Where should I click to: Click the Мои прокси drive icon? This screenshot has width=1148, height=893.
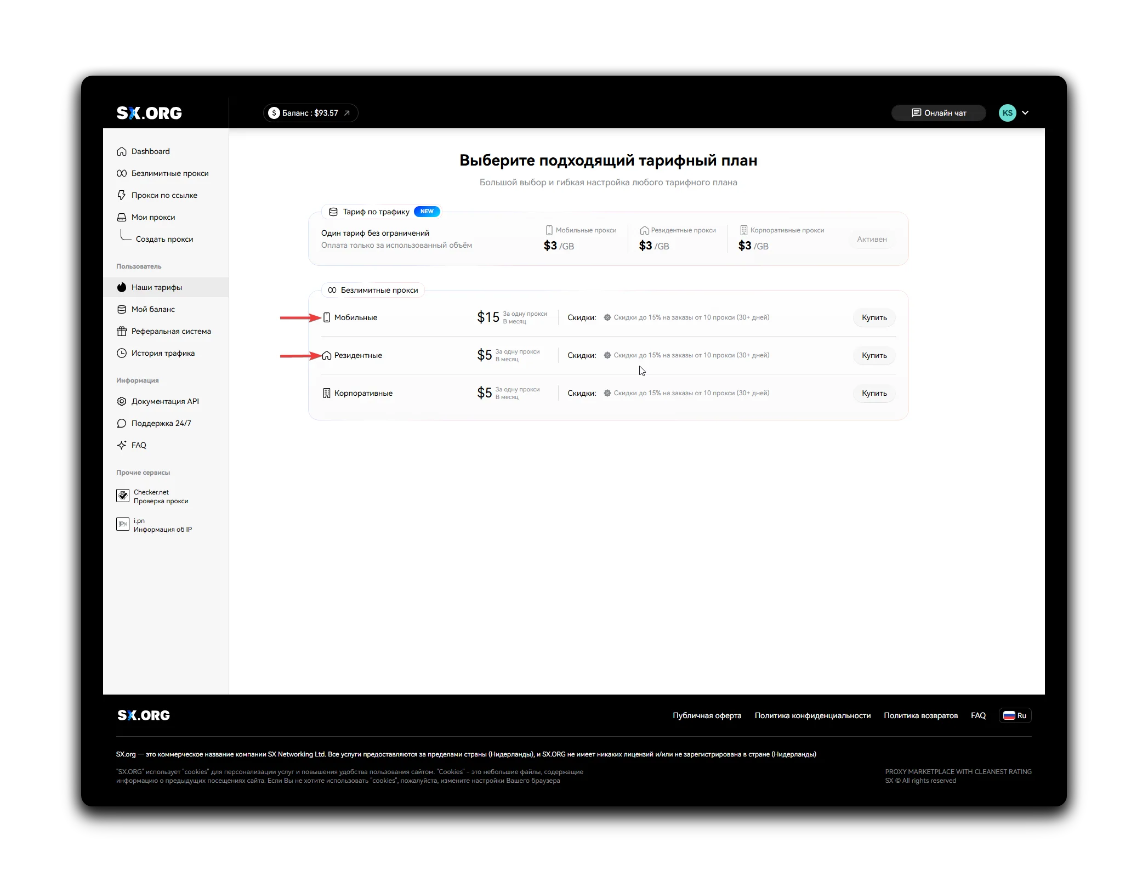[x=122, y=217]
